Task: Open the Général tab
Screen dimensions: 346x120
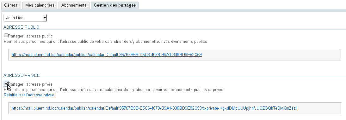Action: 11,5
